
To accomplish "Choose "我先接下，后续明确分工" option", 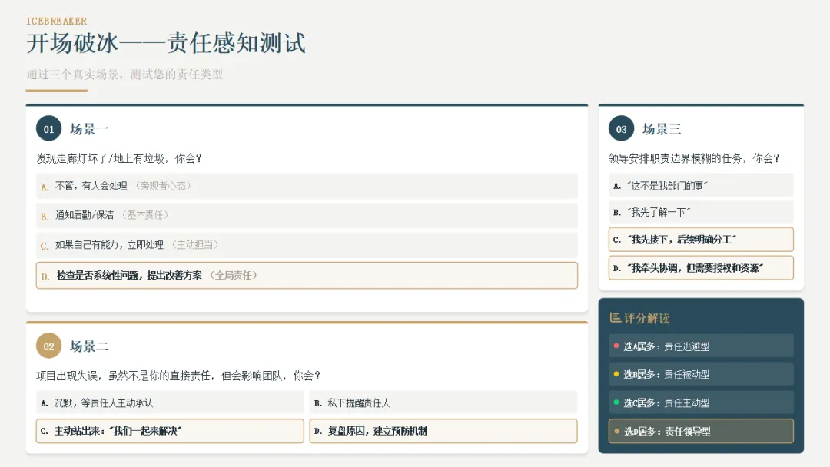I will click(x=701, y=240).
